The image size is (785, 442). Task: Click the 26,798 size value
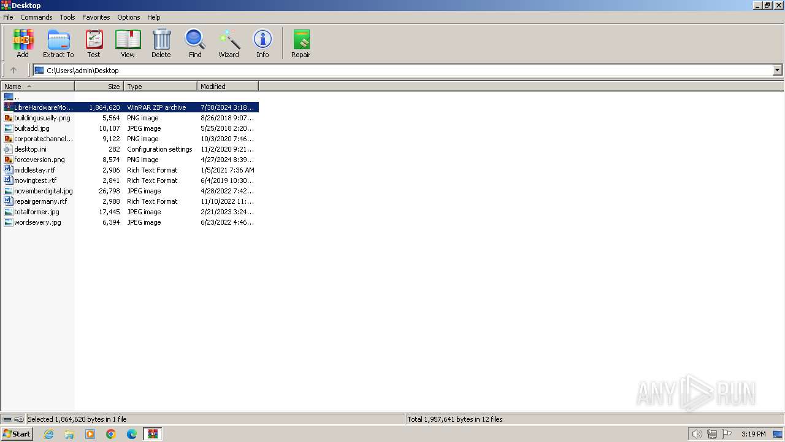click(109, 191)
